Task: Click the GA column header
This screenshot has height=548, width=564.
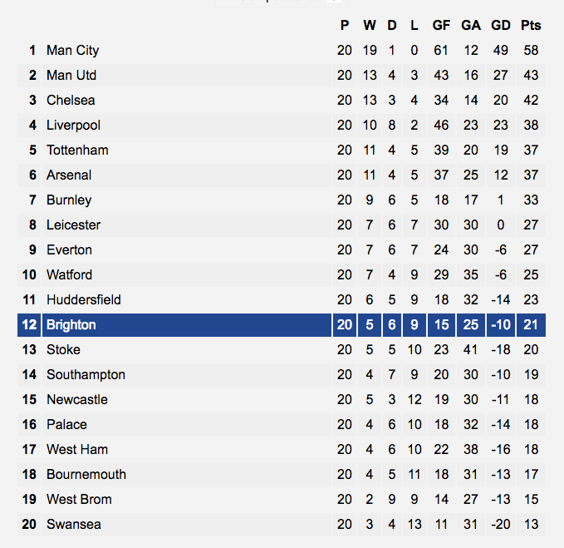Action: pyautogui.click(x=471, y=25)
